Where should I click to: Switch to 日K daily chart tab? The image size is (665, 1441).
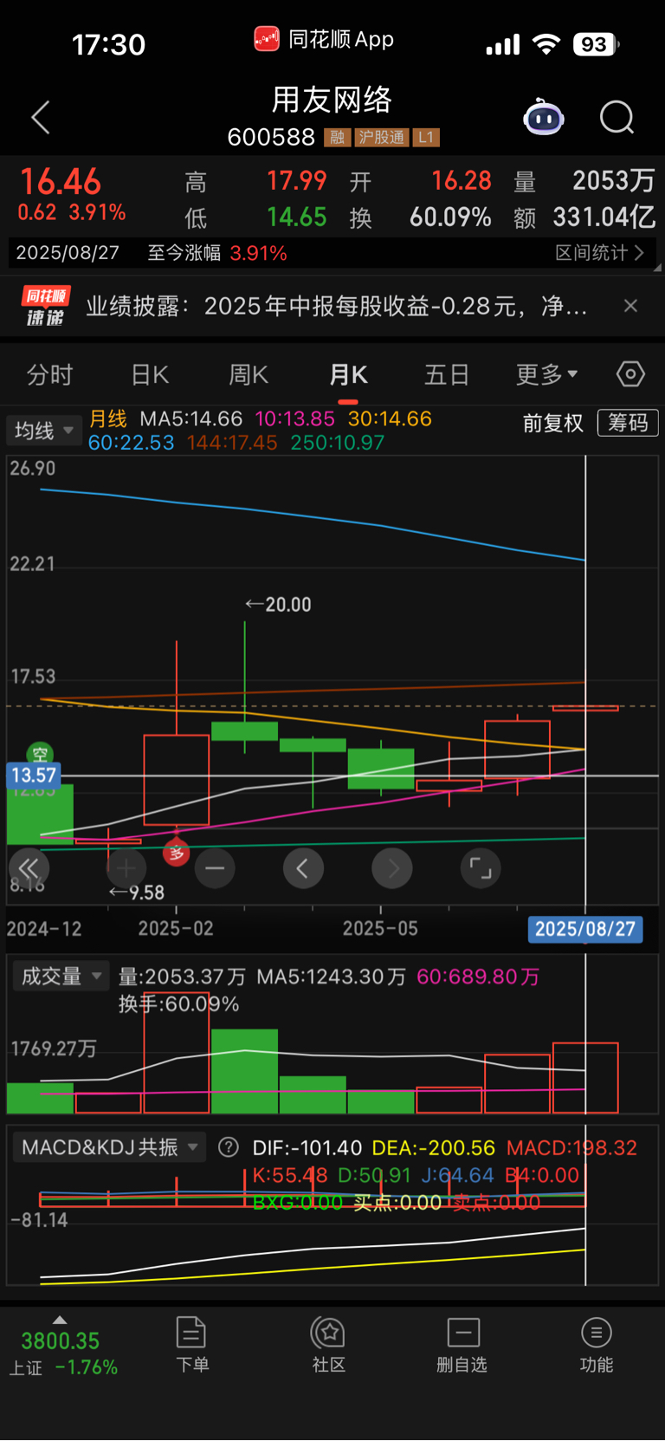150,374
